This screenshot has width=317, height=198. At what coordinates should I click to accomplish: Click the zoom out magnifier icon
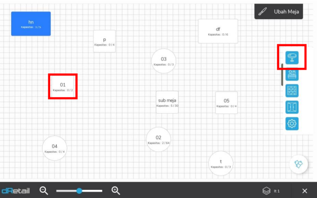44,190
